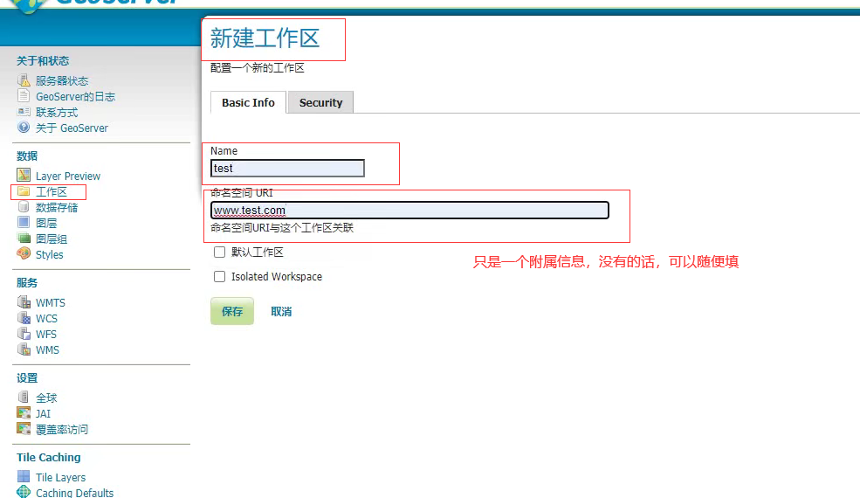Click the WCS service icon
Viewport: 860px width, 498px height.
[24, 318]
